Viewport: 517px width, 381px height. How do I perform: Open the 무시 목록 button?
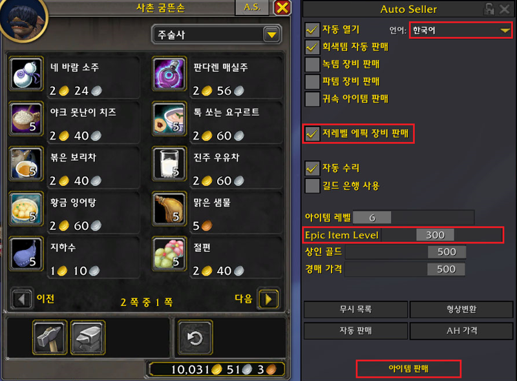coord(355,309)
